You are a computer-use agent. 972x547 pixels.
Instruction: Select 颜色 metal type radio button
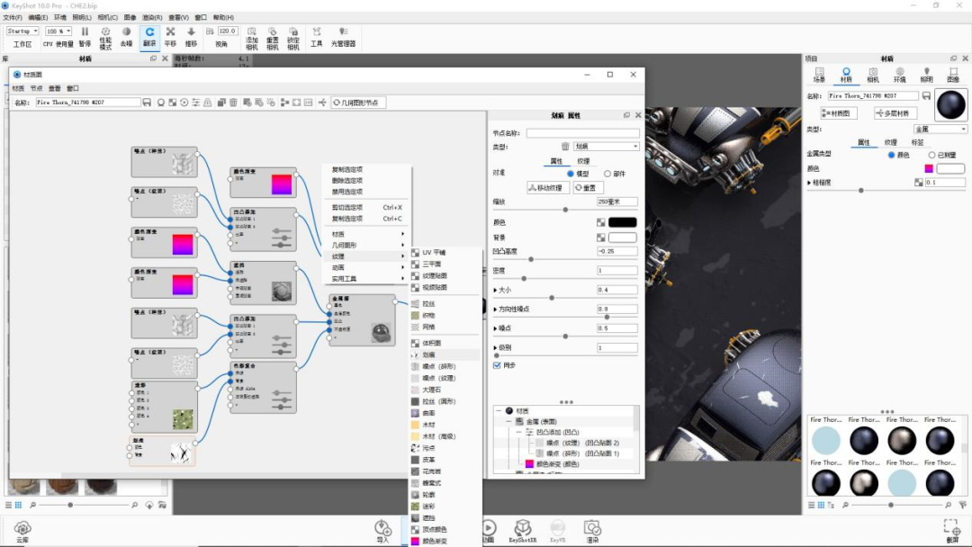(891, 155)
